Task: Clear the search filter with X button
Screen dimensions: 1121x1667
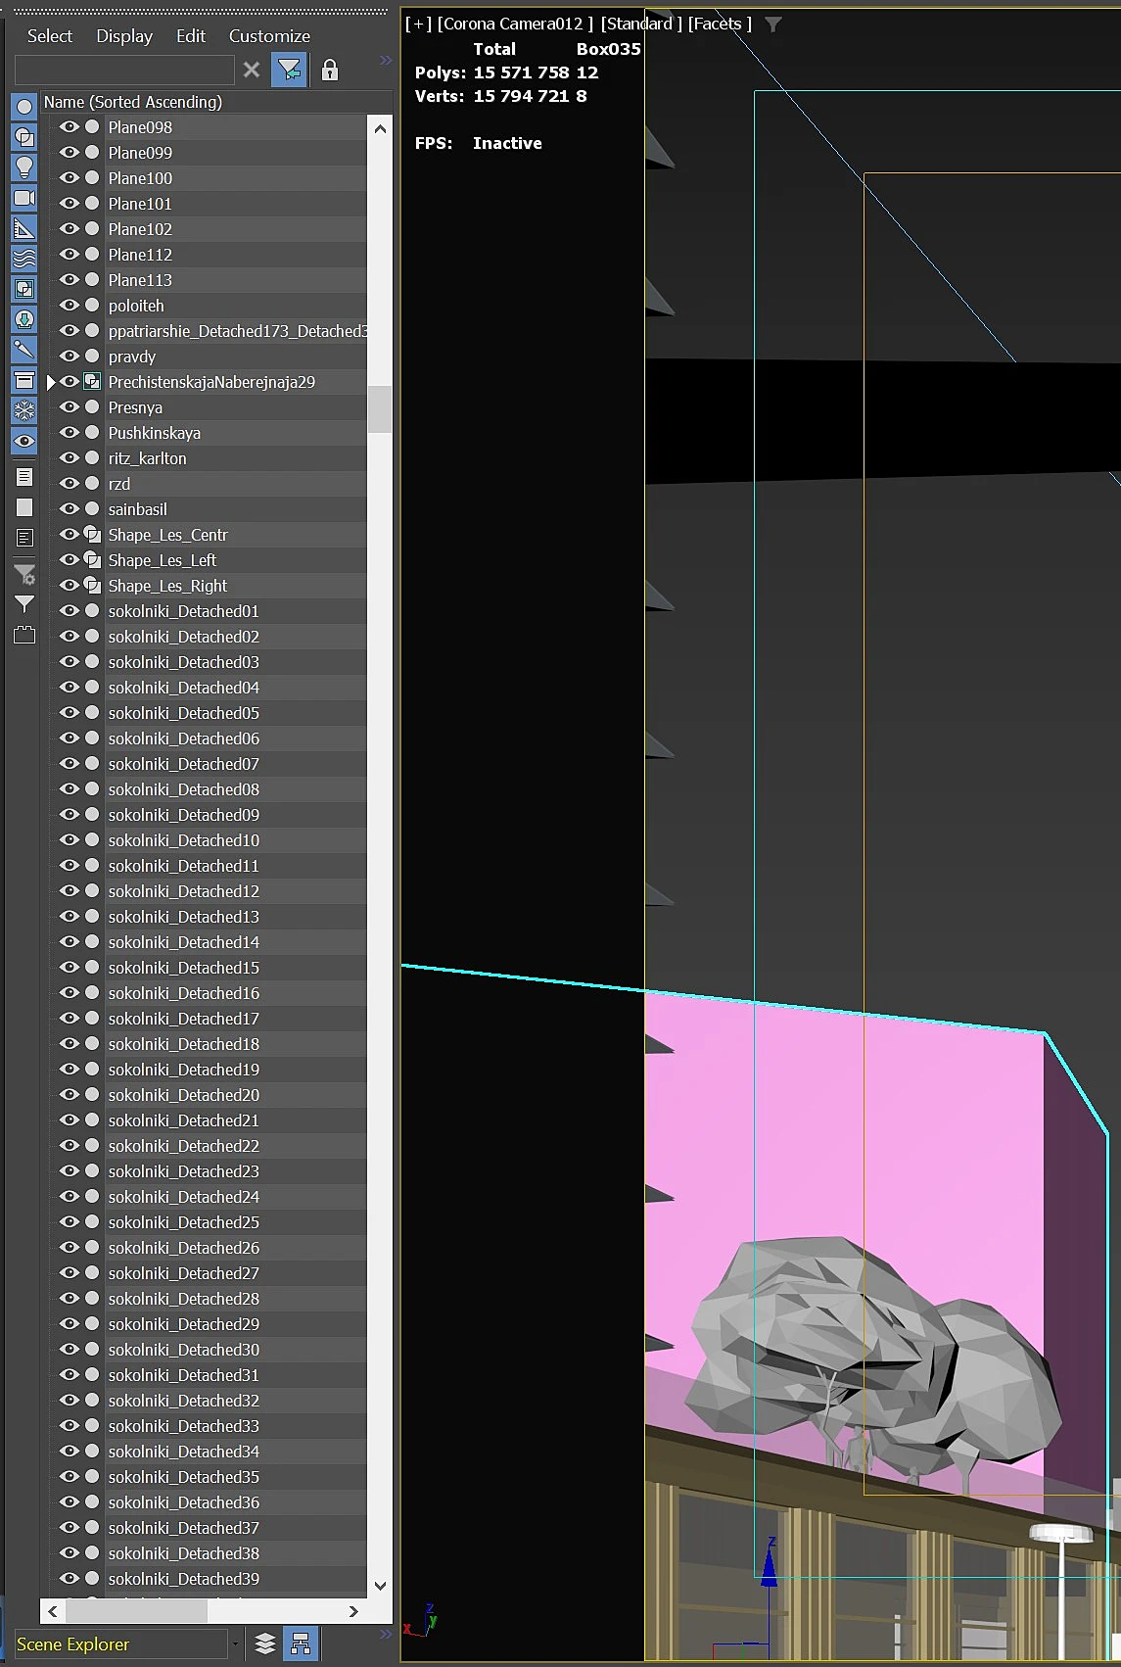Action: click(x=252, y=70)
